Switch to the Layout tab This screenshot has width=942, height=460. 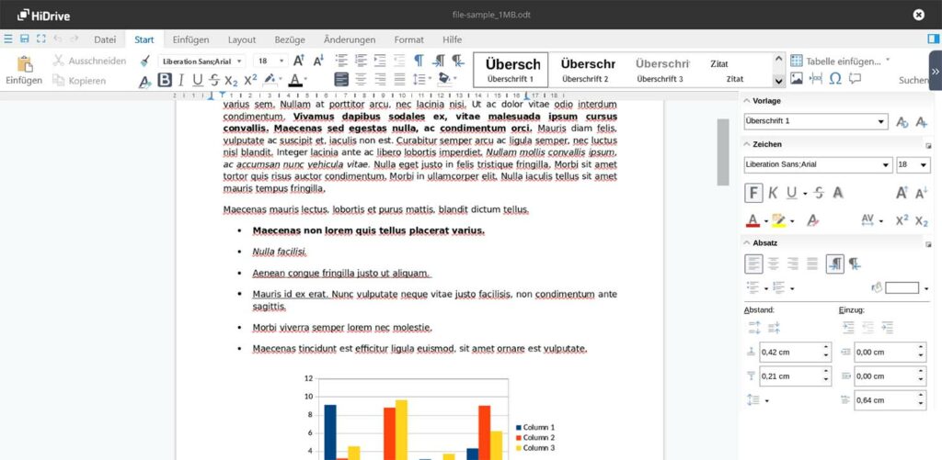coord(242,39)
